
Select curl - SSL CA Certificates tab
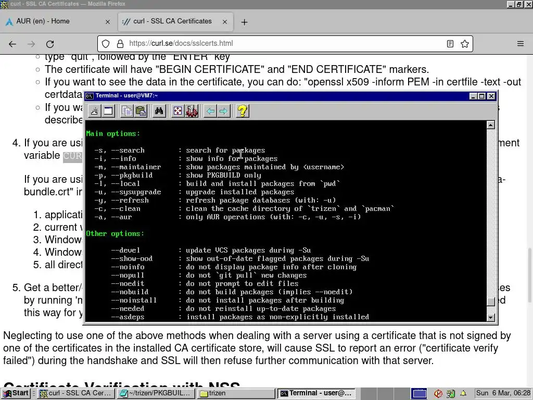175,21
